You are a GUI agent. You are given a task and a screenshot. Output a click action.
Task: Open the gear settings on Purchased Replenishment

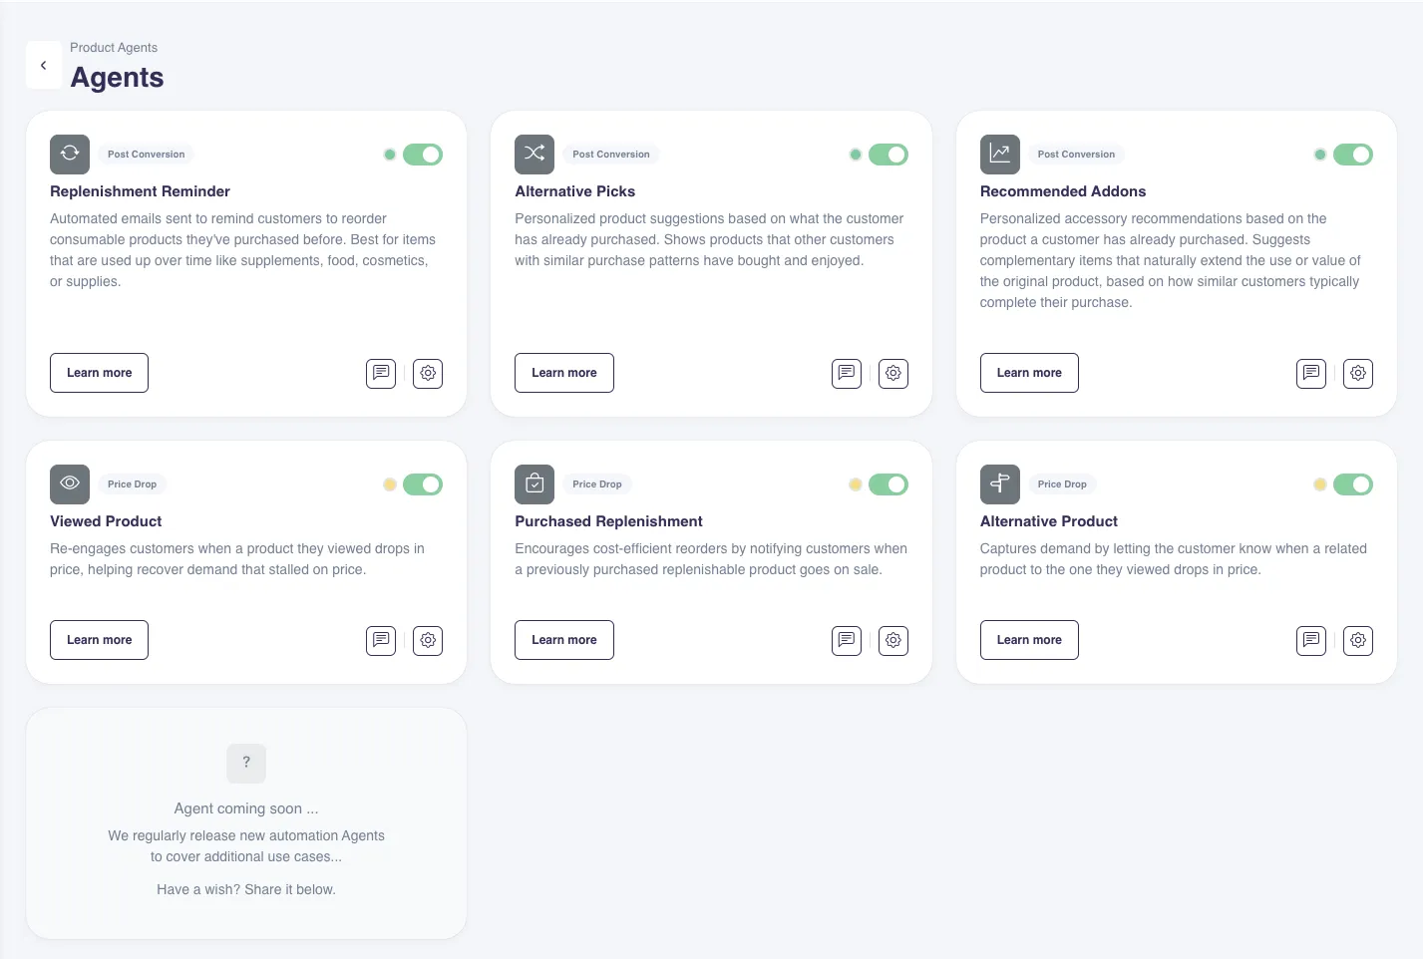coord(892,640)
